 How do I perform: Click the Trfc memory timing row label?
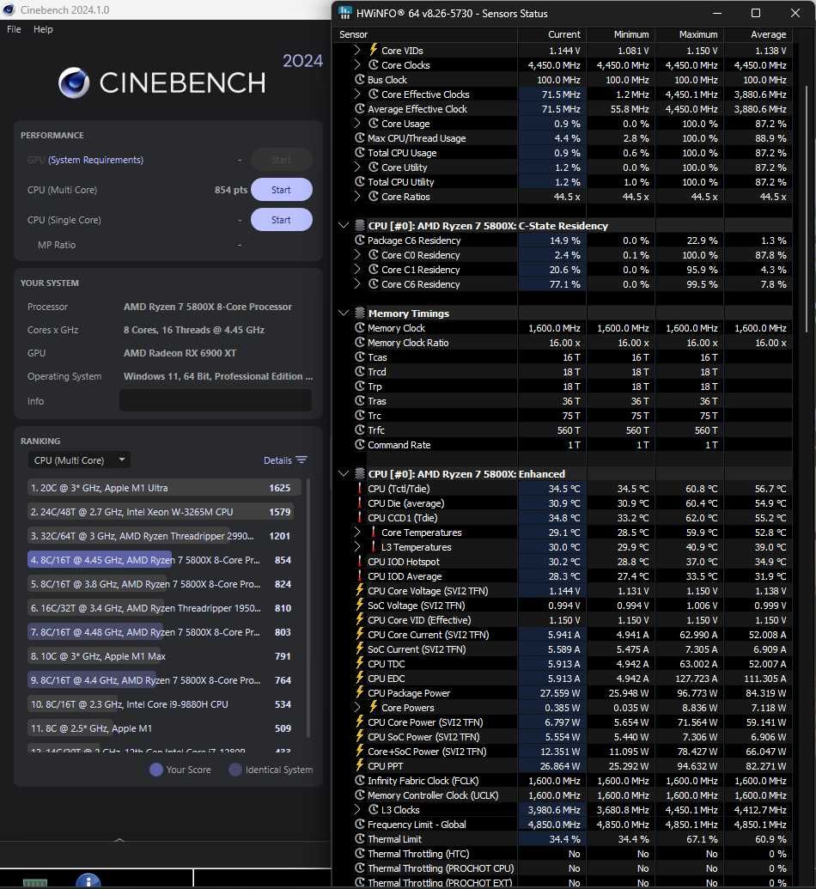(x=376, y=430)
